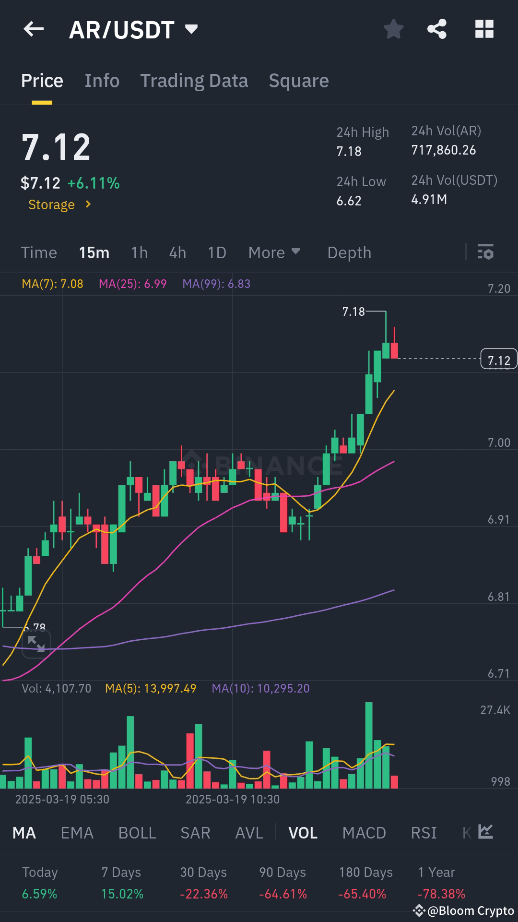
Task: Open the Depth chart view
Action: click(349, 252)
